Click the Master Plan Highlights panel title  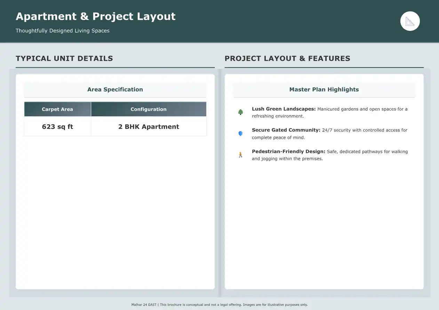coord(324,90)
